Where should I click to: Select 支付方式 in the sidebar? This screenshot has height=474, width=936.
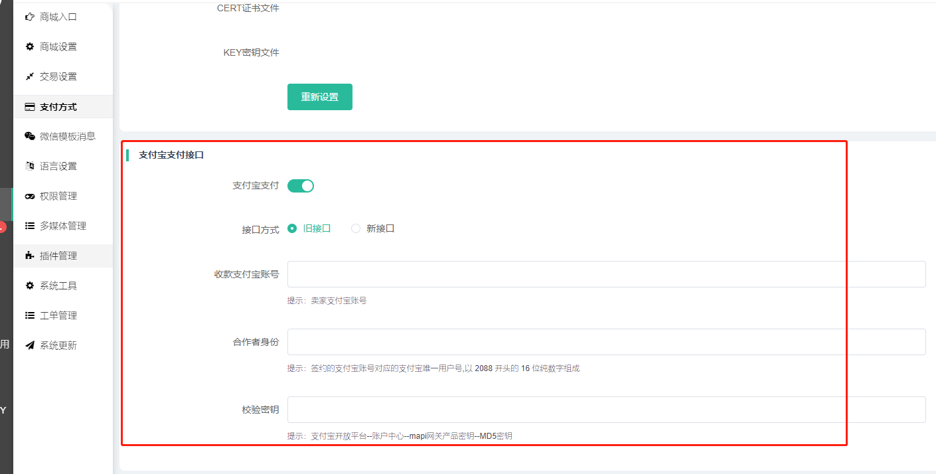pyautogui.click(x=63, y=106)
